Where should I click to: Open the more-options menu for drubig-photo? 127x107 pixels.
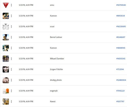coord(11,80)
